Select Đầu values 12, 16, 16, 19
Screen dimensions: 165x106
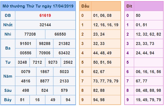[106, 25]
